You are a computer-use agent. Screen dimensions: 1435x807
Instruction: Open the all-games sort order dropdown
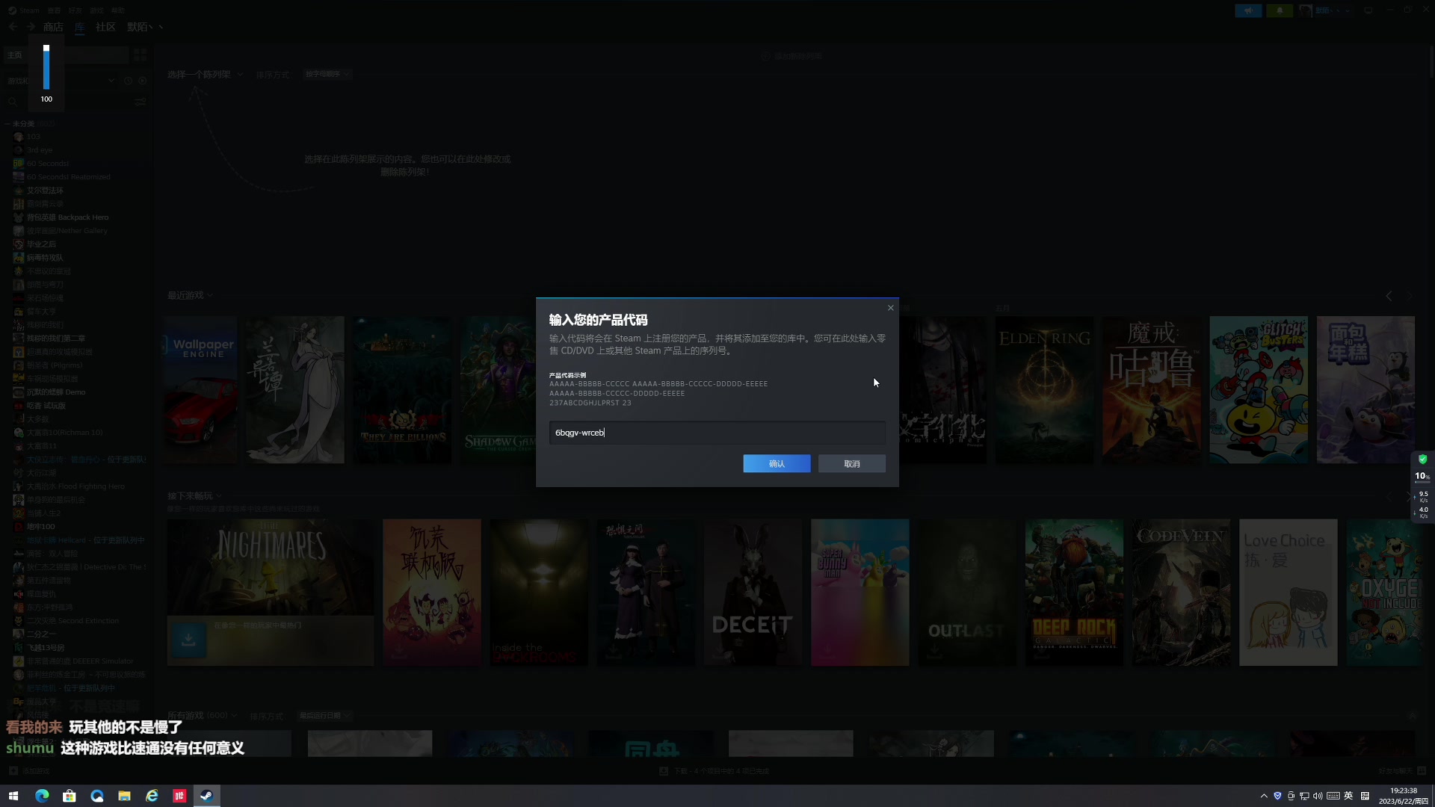tap(324, 716)
